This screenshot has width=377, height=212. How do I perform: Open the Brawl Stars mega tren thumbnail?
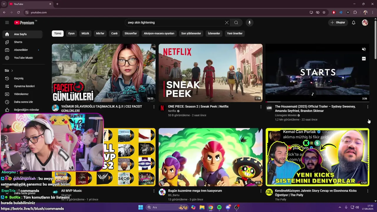point(211,157)
